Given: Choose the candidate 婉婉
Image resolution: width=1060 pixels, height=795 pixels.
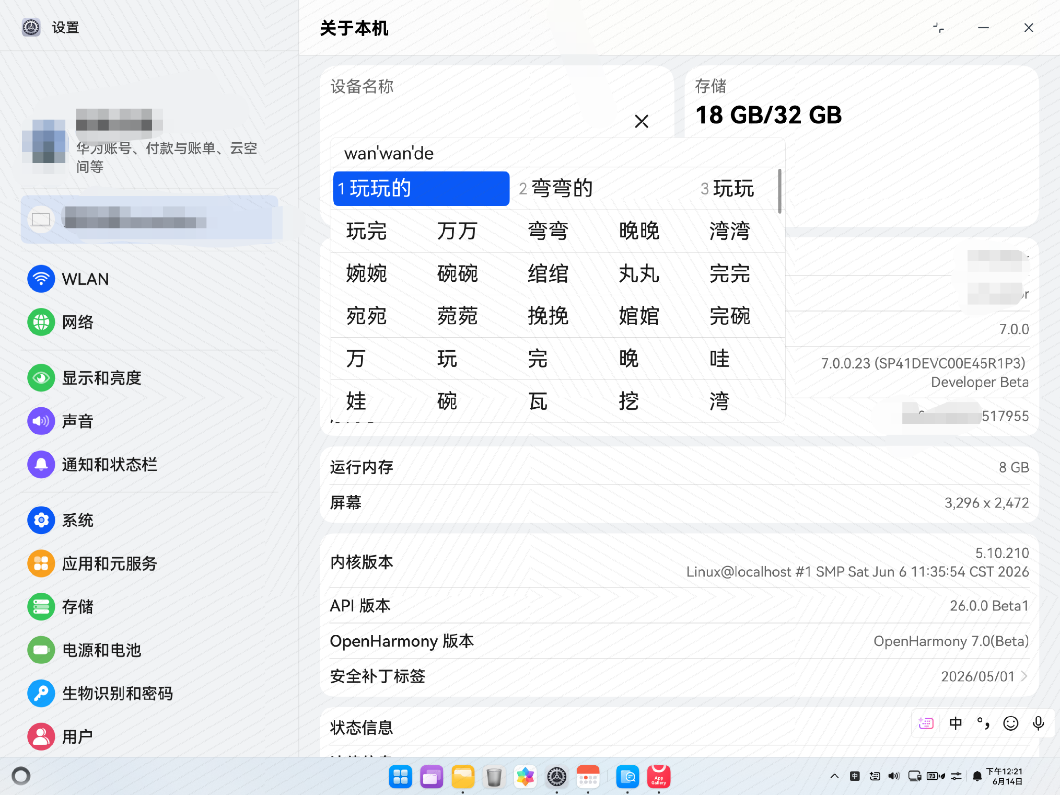Looking at the screenshot, I should [366, 274].
